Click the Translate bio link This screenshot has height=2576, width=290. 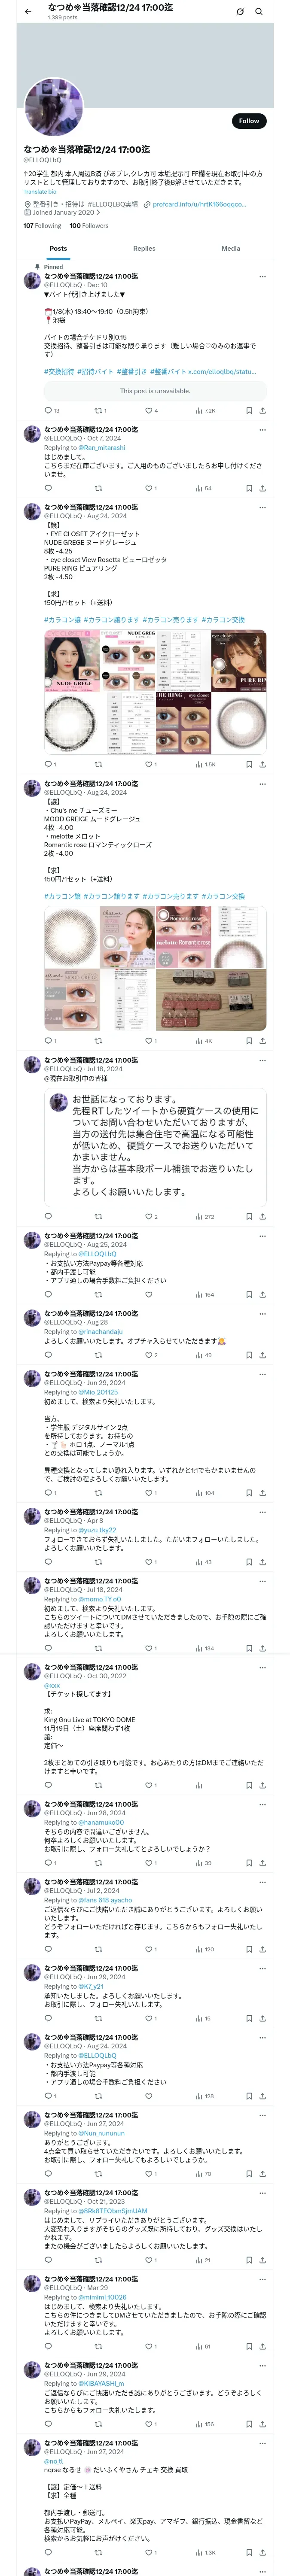[x=40, y=192]
